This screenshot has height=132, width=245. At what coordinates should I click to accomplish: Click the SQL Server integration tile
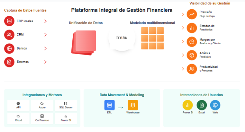(x=66, y=105)
